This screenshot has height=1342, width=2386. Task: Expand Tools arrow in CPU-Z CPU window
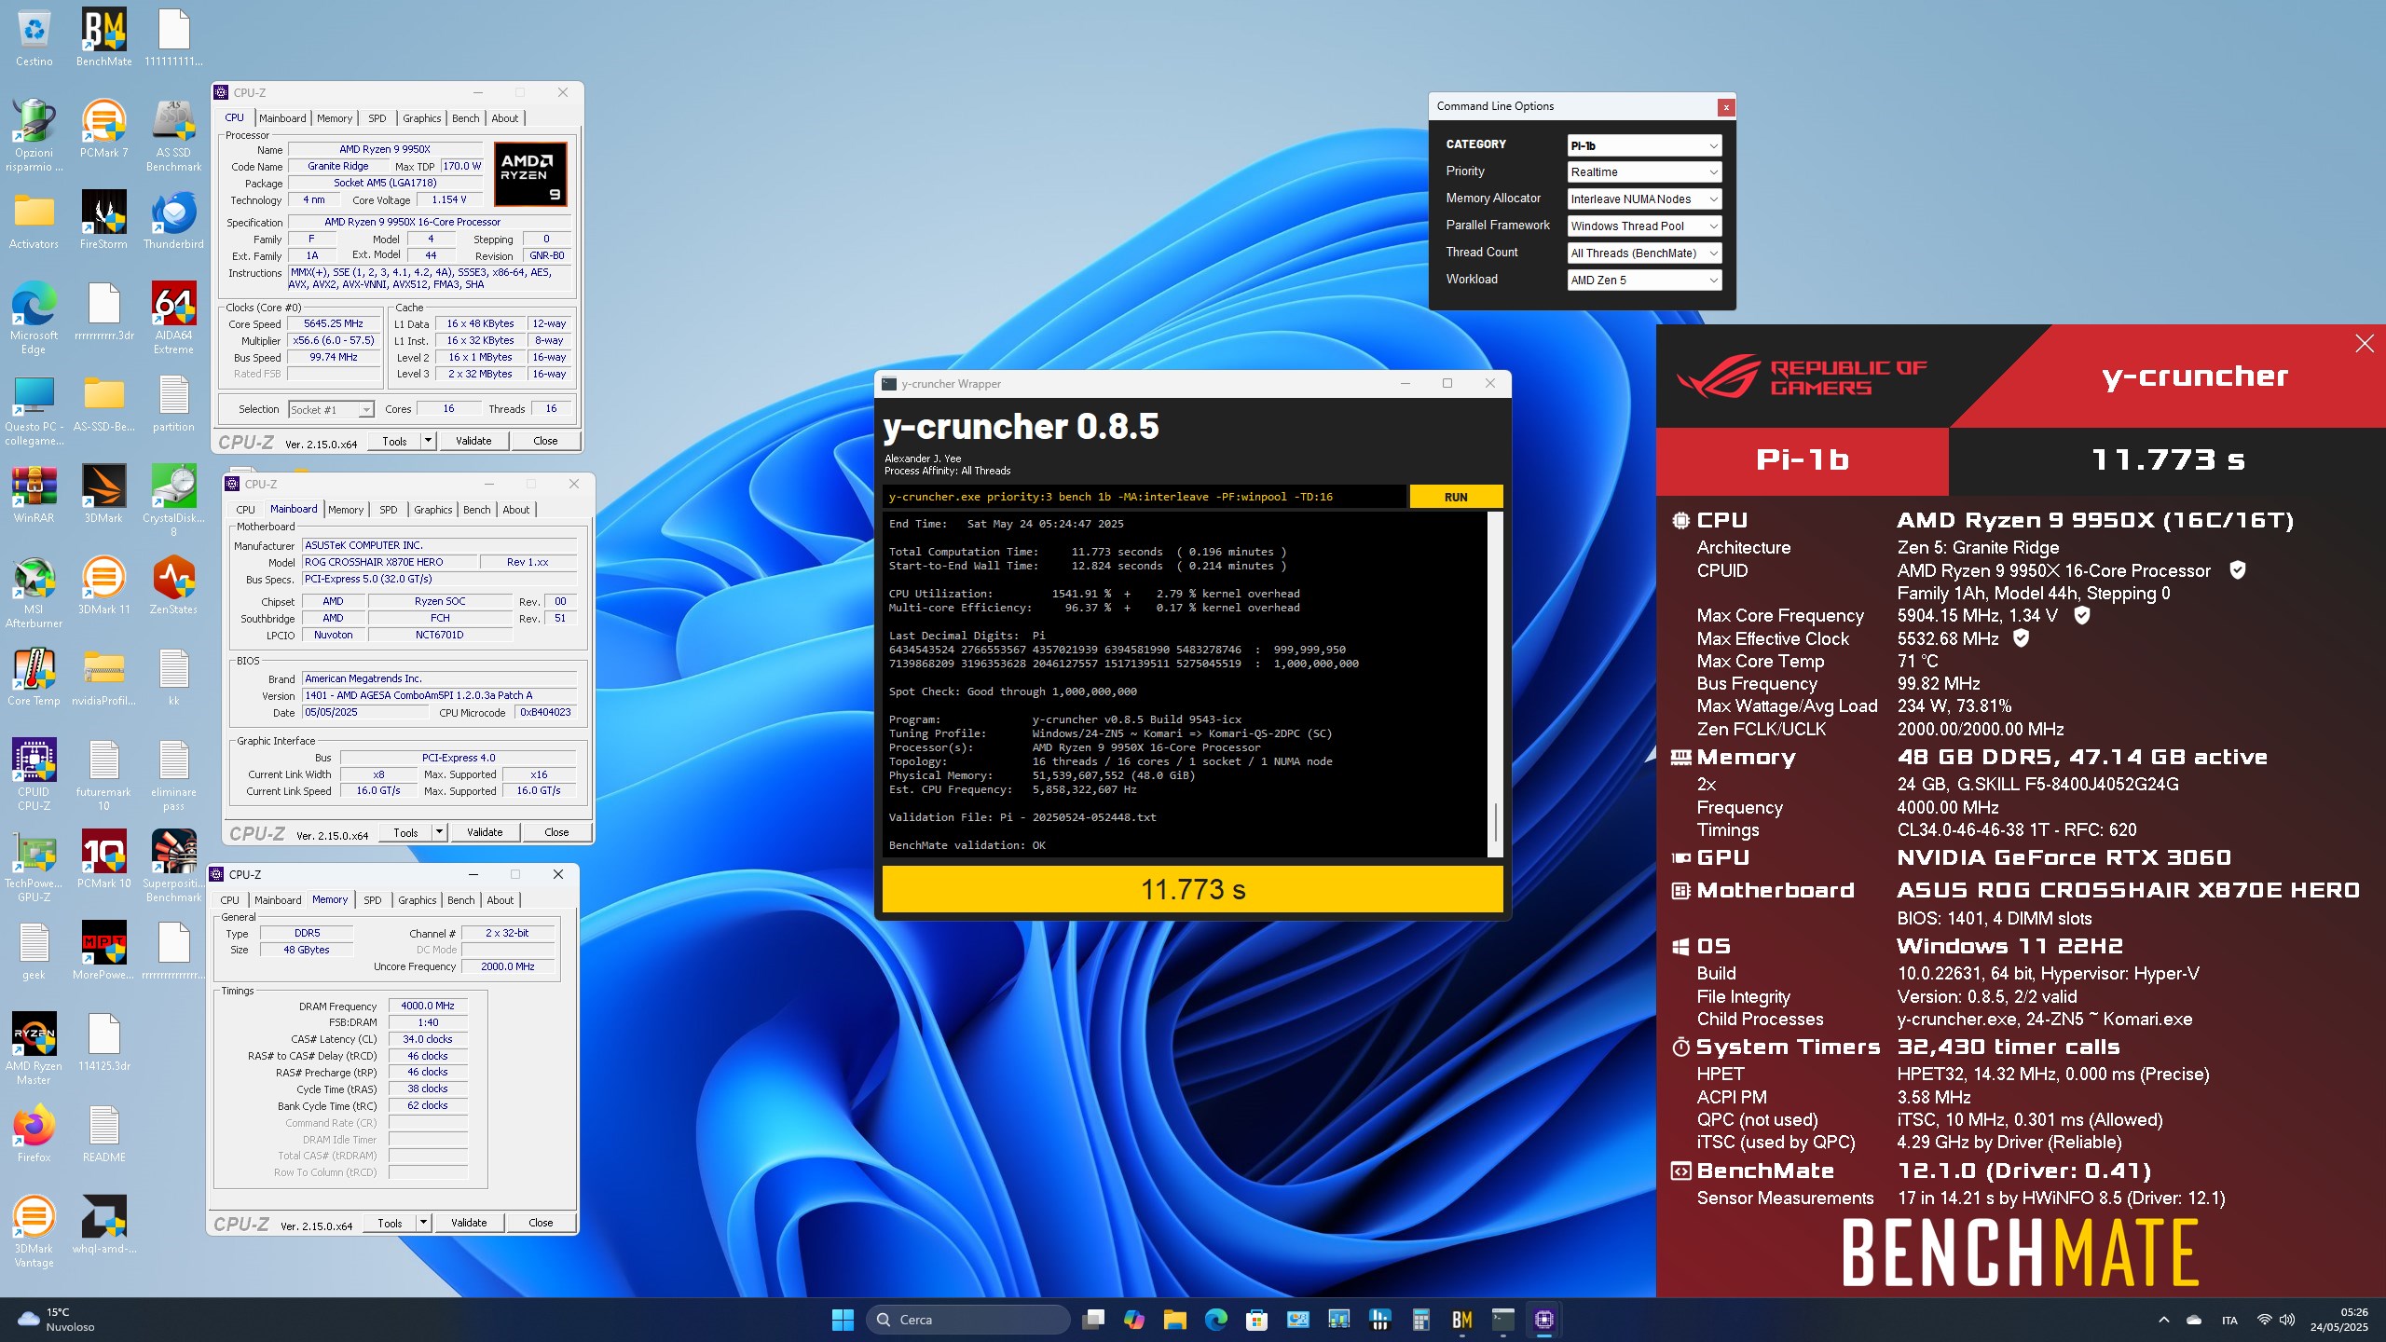point(428,441)
